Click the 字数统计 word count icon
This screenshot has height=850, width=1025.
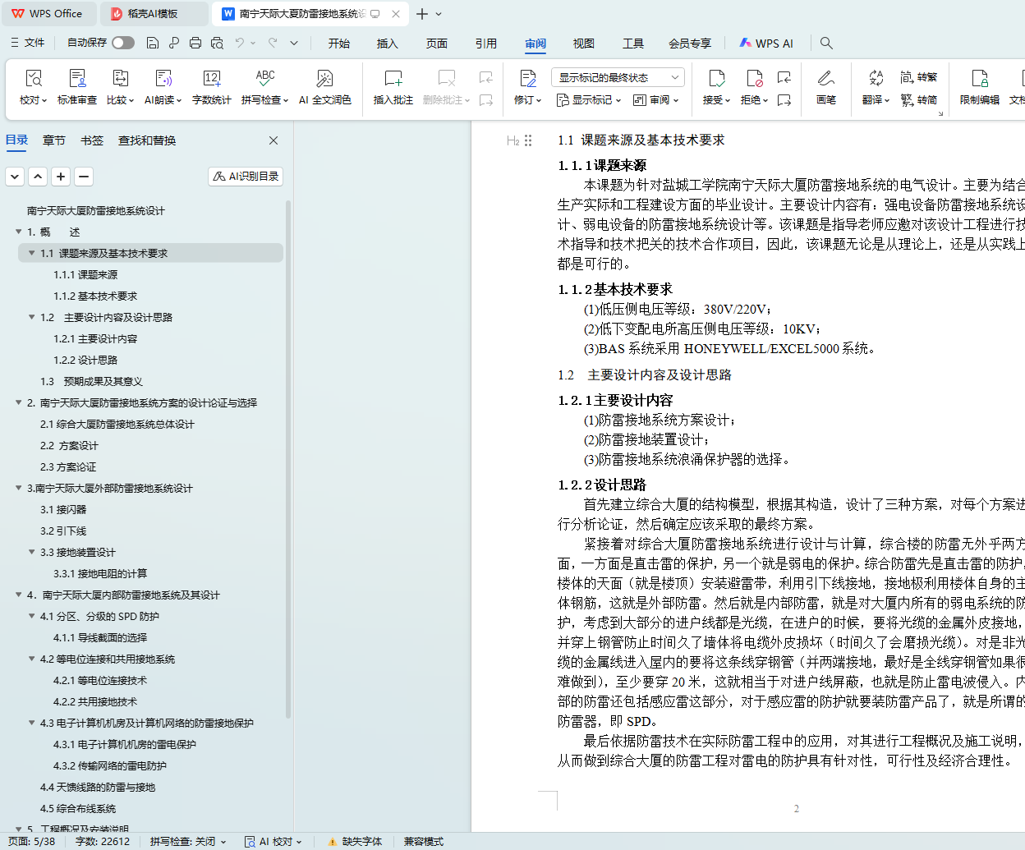coord(211,80)
